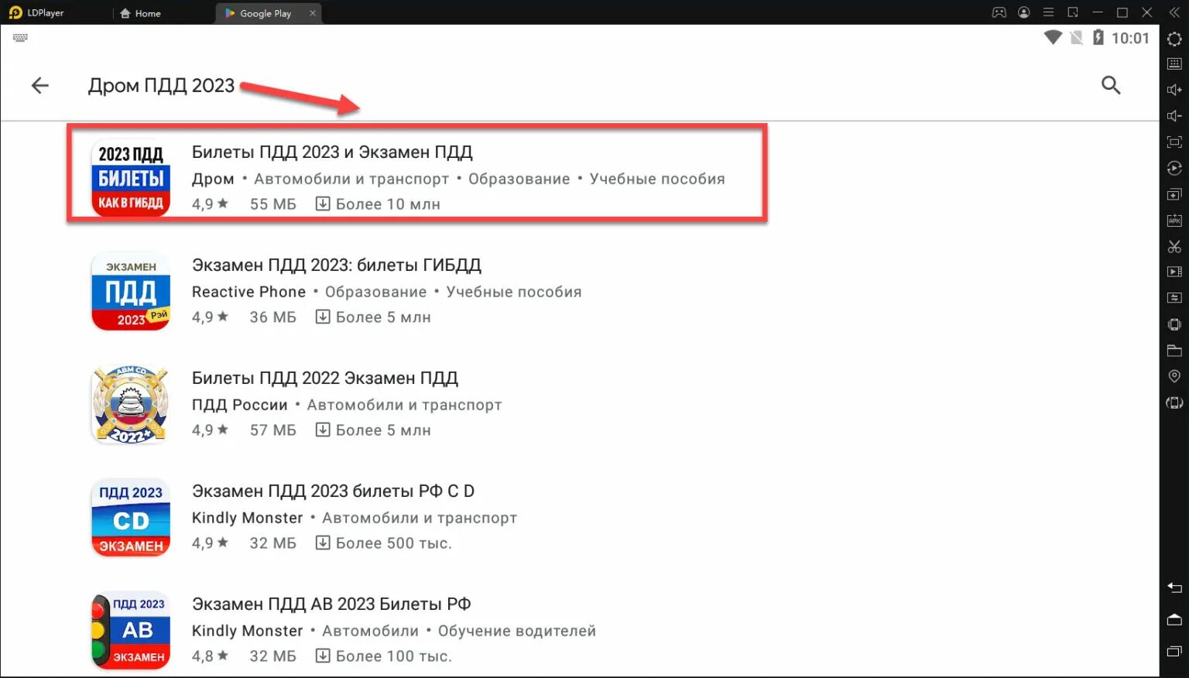Tap the ПДД 2023 AB traffic-light app icon
This screenshot has width=1189, height=678.
click(131, 631)
